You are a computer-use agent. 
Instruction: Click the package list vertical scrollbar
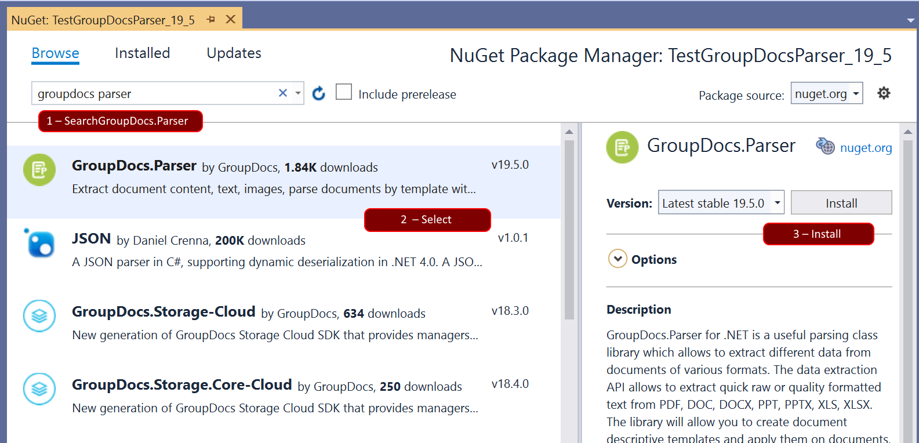(x=569, y=232)
